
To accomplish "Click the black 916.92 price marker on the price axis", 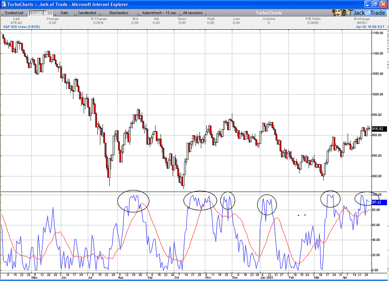I will 379,129.
